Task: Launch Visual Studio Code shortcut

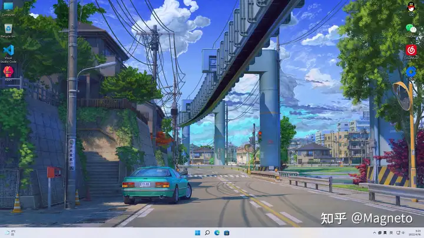Action: click(8, 53)
